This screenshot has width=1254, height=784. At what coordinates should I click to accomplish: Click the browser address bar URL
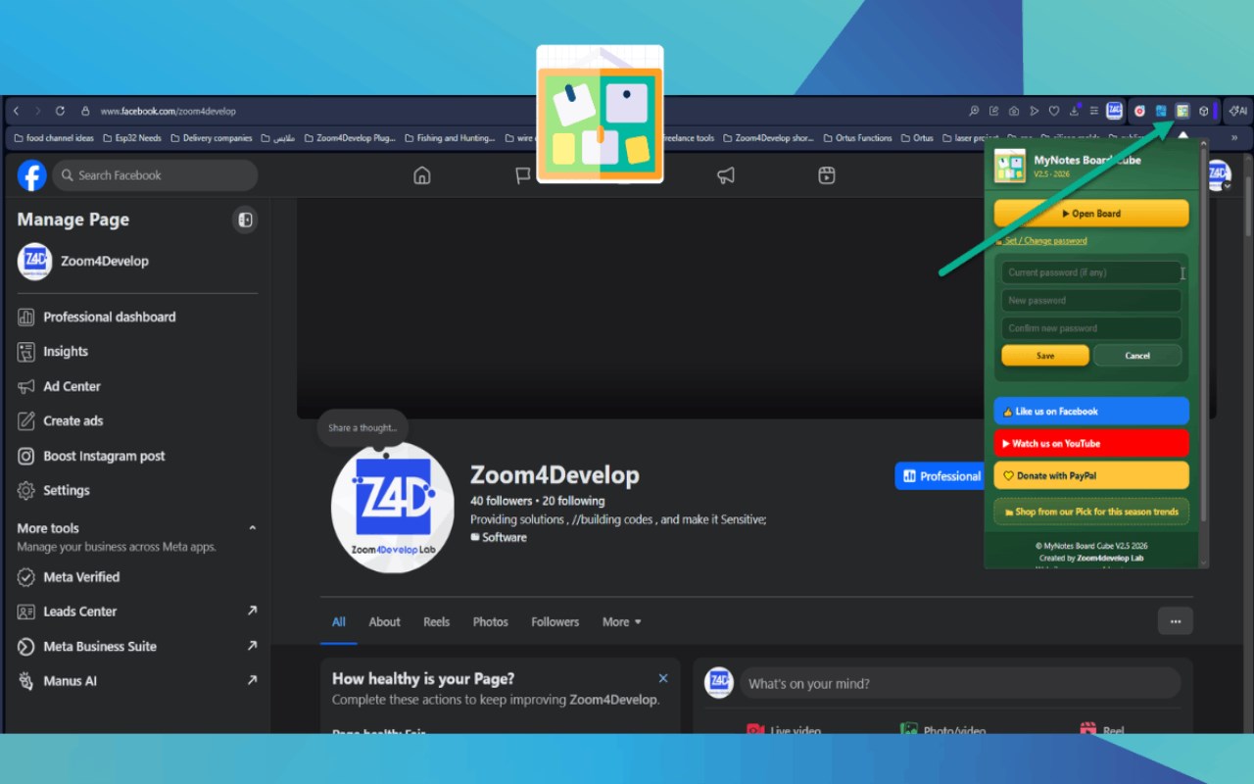coord(169,111)
